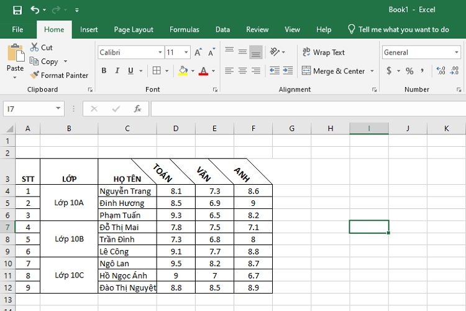466x311 pixels.
Task: Click Merge & Center button
Action: click(333, 71)
